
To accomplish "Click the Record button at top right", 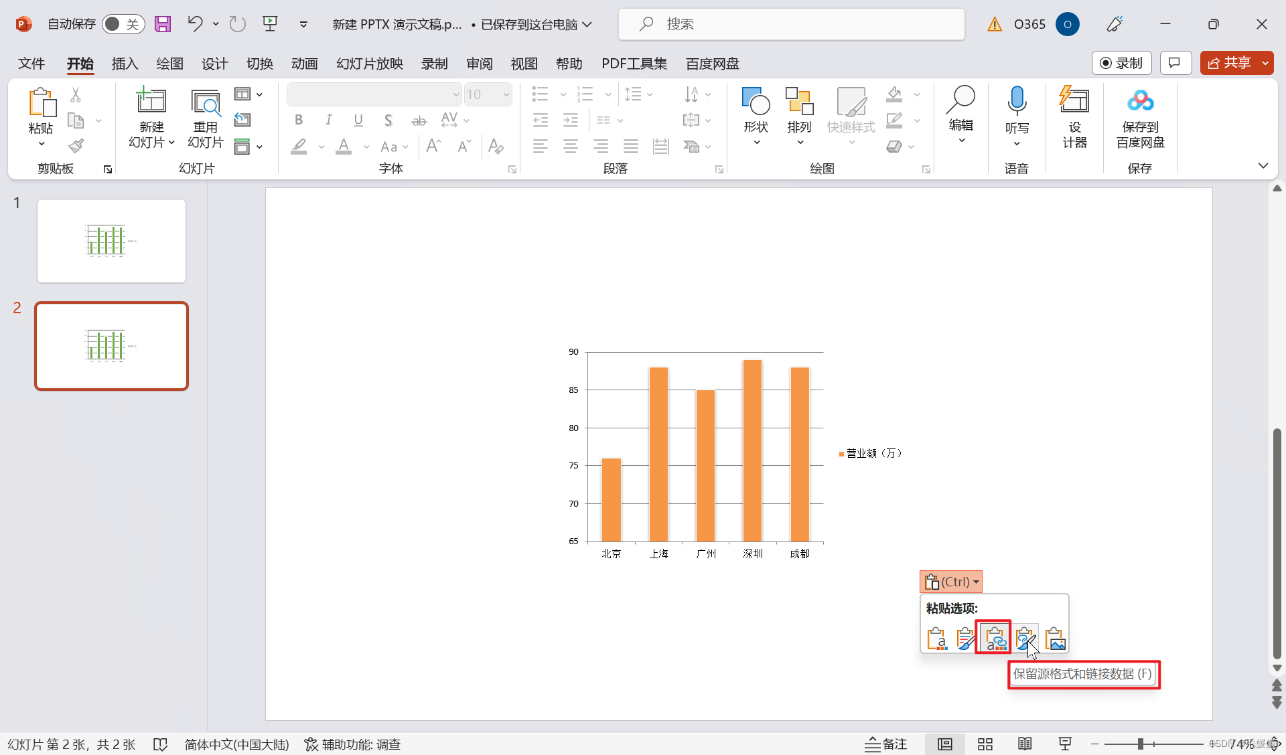I will click(1121, 63).
